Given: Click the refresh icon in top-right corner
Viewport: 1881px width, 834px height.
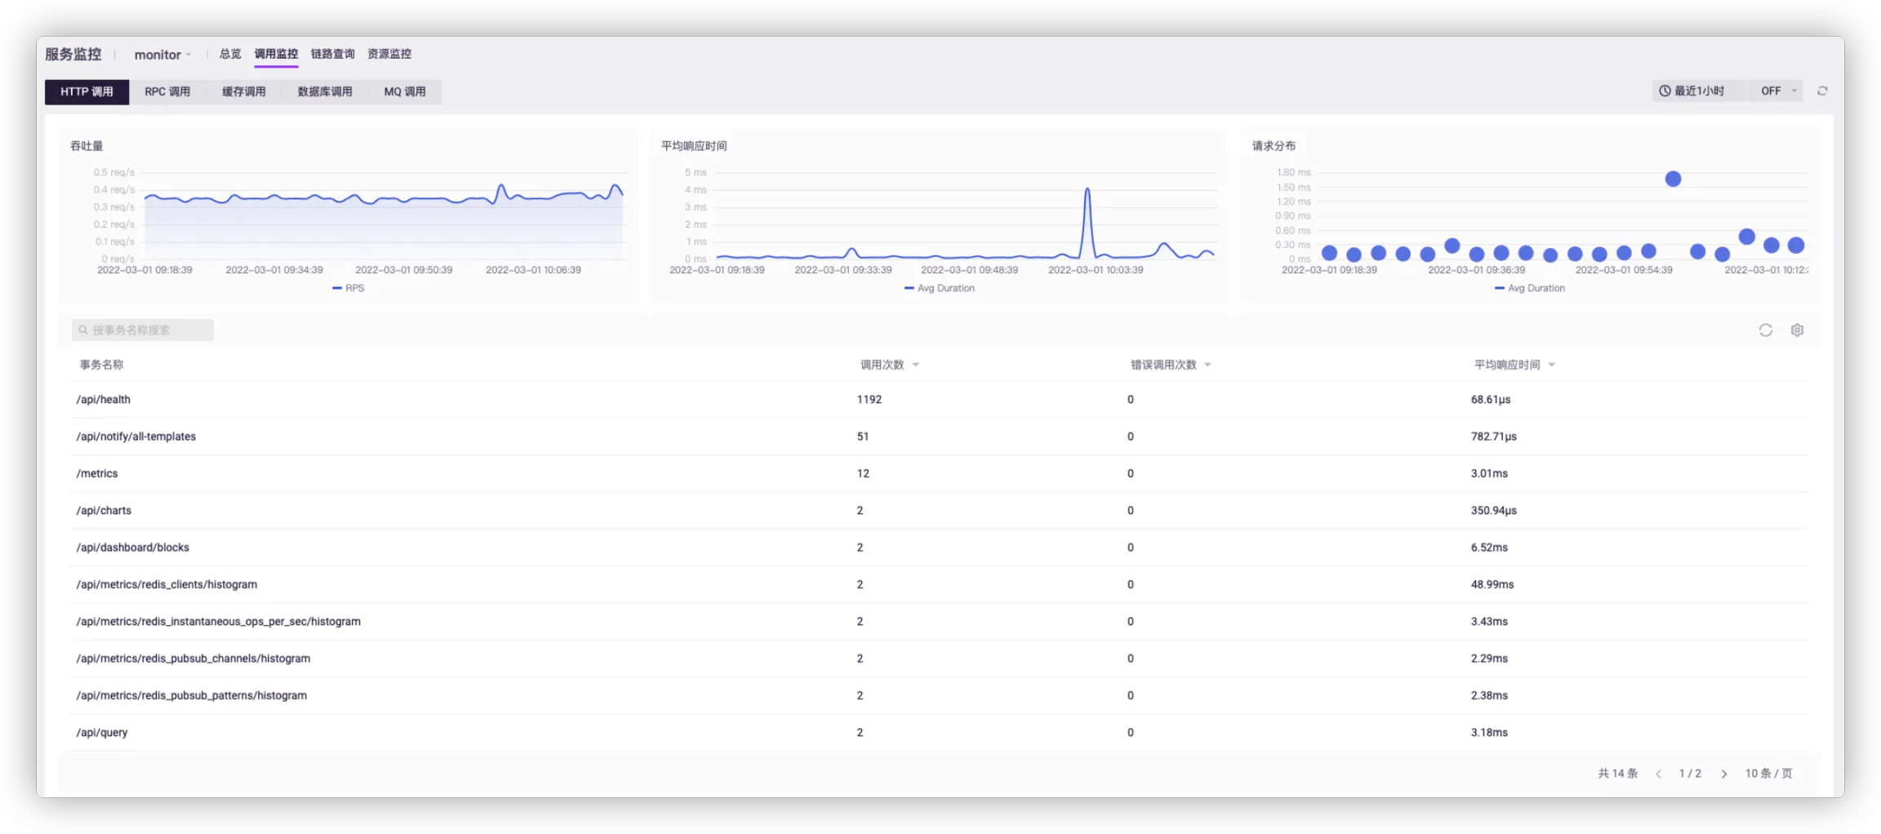Looking at the screenshot, I should [x=1822, y=91].
